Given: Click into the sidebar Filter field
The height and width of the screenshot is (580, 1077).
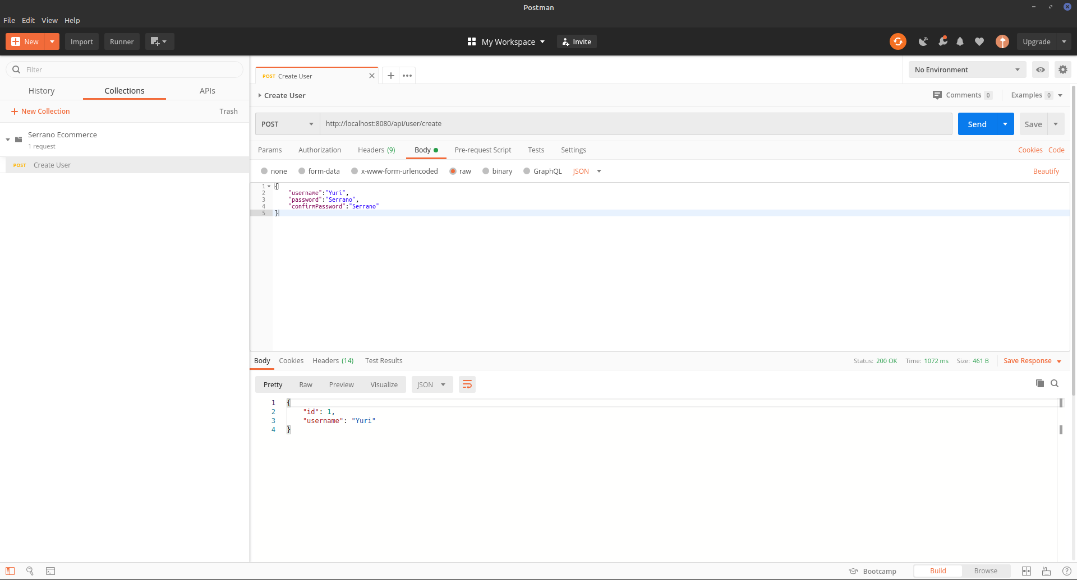Looking at the screenshot, I should [x=125, y=69].
